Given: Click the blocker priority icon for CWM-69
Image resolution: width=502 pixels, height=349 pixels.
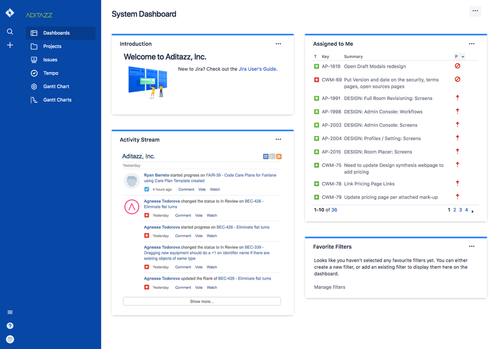Looking at the screenshot, I should point(457,79).
